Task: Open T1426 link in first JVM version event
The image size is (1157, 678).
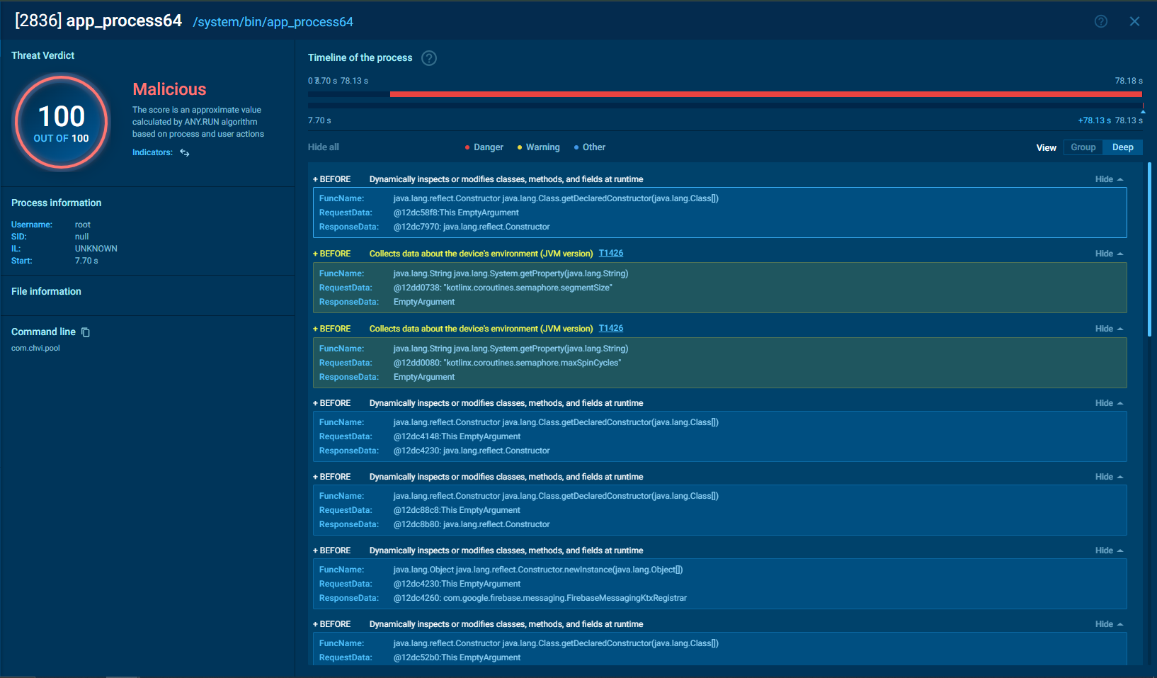Action: click(x=611, y=253)
